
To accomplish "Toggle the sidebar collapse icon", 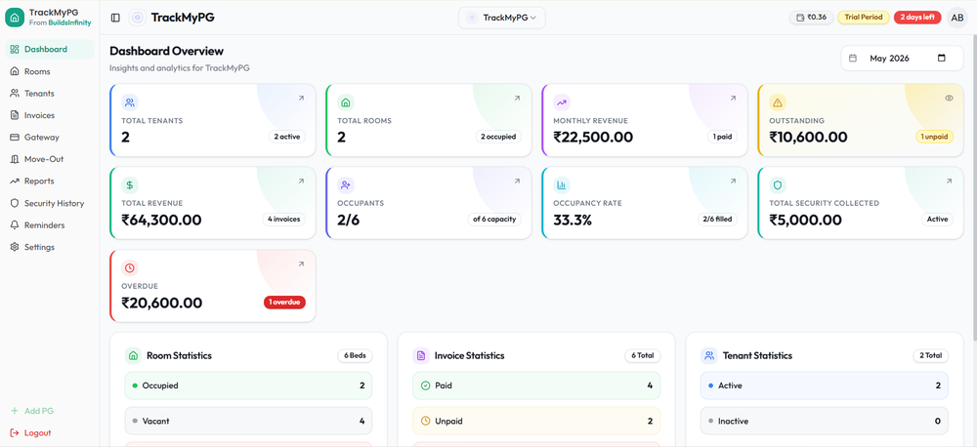I will 115,18.
